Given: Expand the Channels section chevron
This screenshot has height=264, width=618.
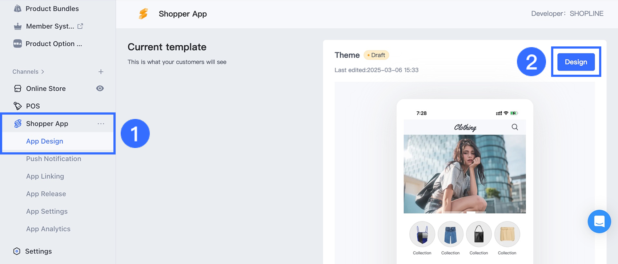Looking at the screenshot, I should (x=43, y=72).
